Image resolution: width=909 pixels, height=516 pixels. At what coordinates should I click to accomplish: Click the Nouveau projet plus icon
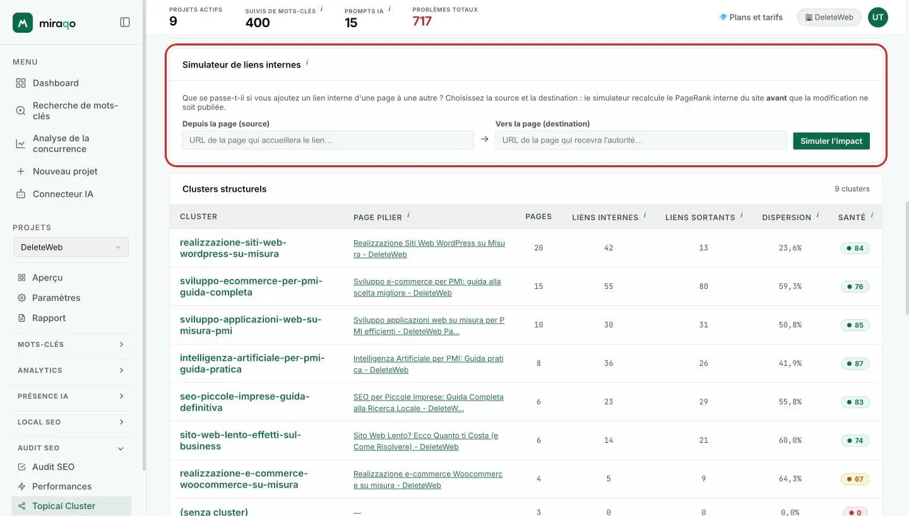pos(21,171)
